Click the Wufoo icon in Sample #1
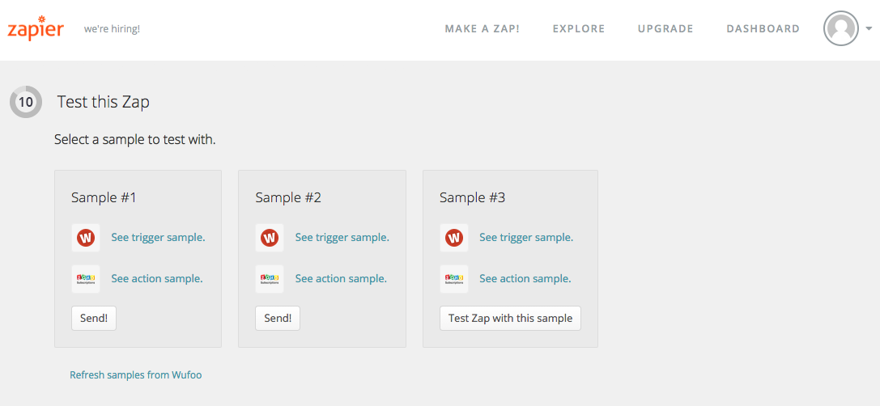 [86, 238]
